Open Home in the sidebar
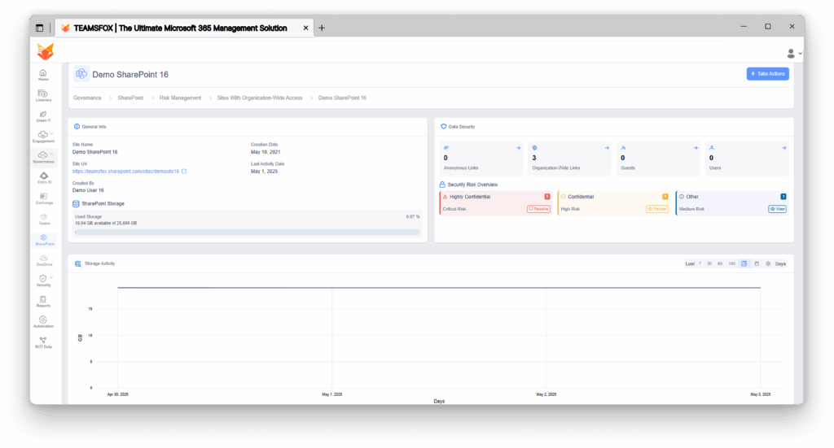 coord(43,75)
